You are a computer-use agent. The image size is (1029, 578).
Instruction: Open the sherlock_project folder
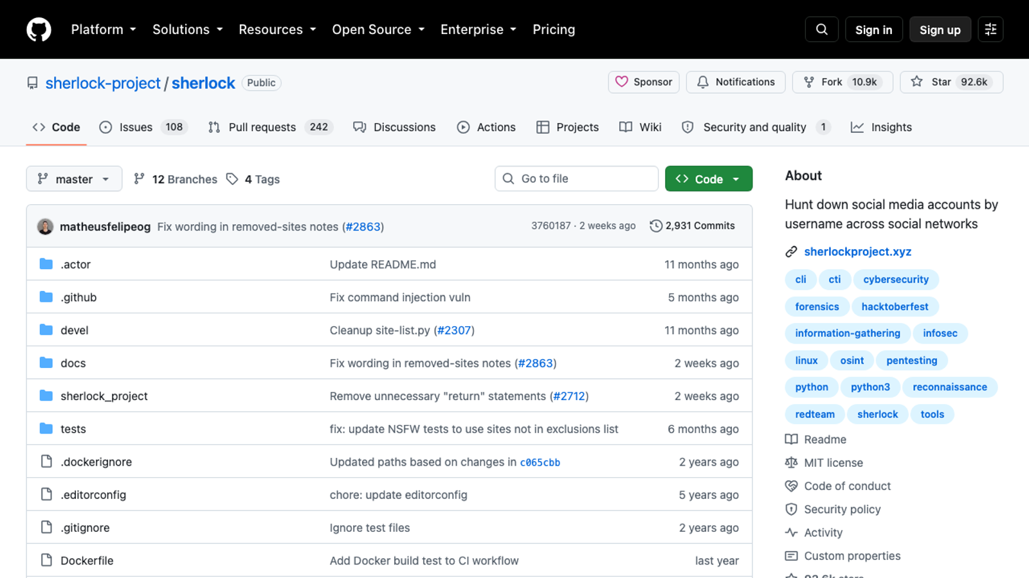coord(104,396)
